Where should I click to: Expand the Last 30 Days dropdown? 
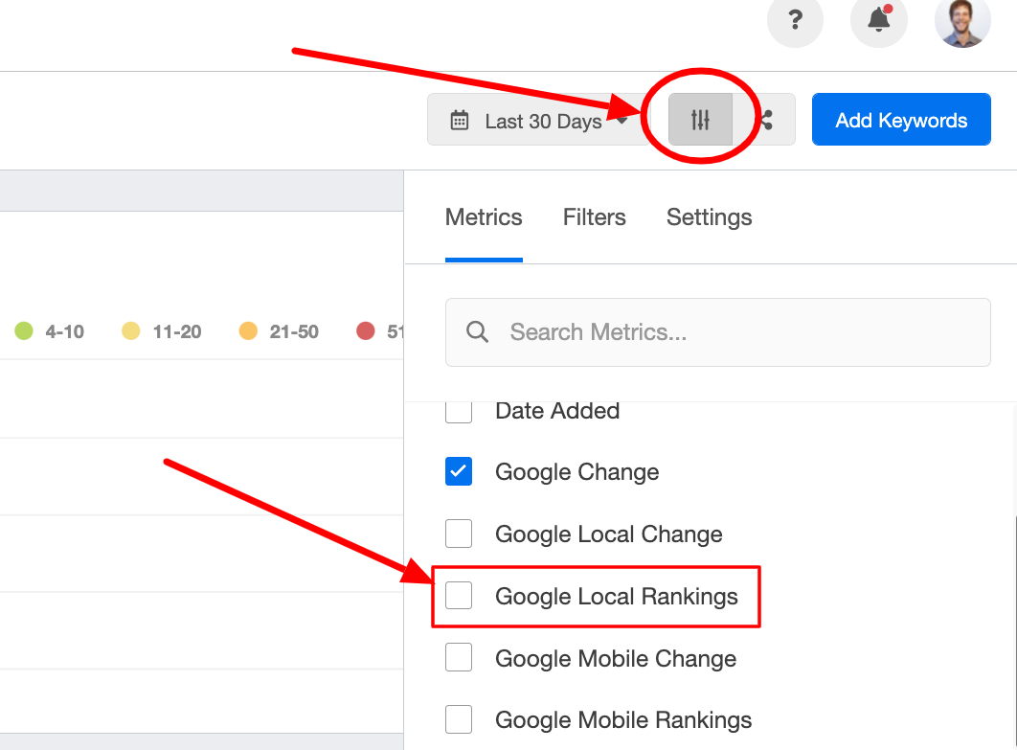coord(541,121)
